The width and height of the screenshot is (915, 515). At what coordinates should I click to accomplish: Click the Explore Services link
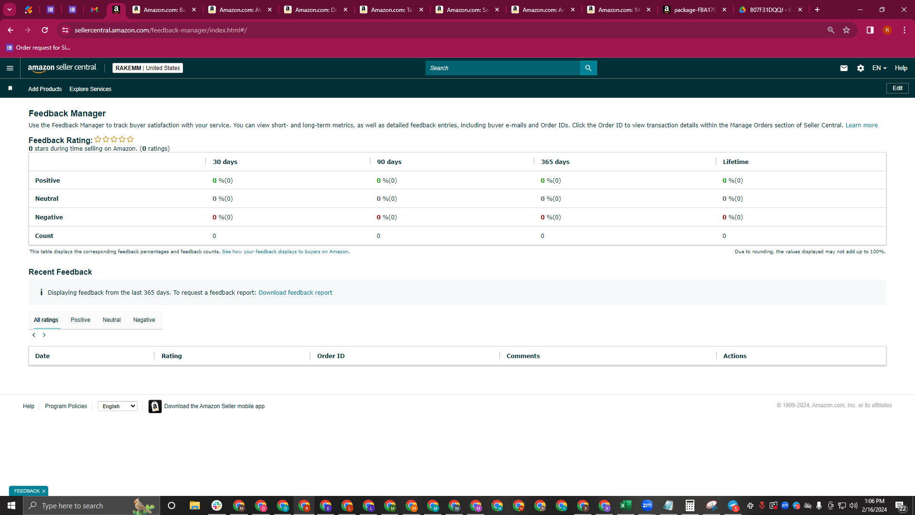tap(90, 89)
